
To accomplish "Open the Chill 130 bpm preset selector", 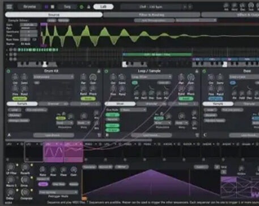I will tap(151, 7).
